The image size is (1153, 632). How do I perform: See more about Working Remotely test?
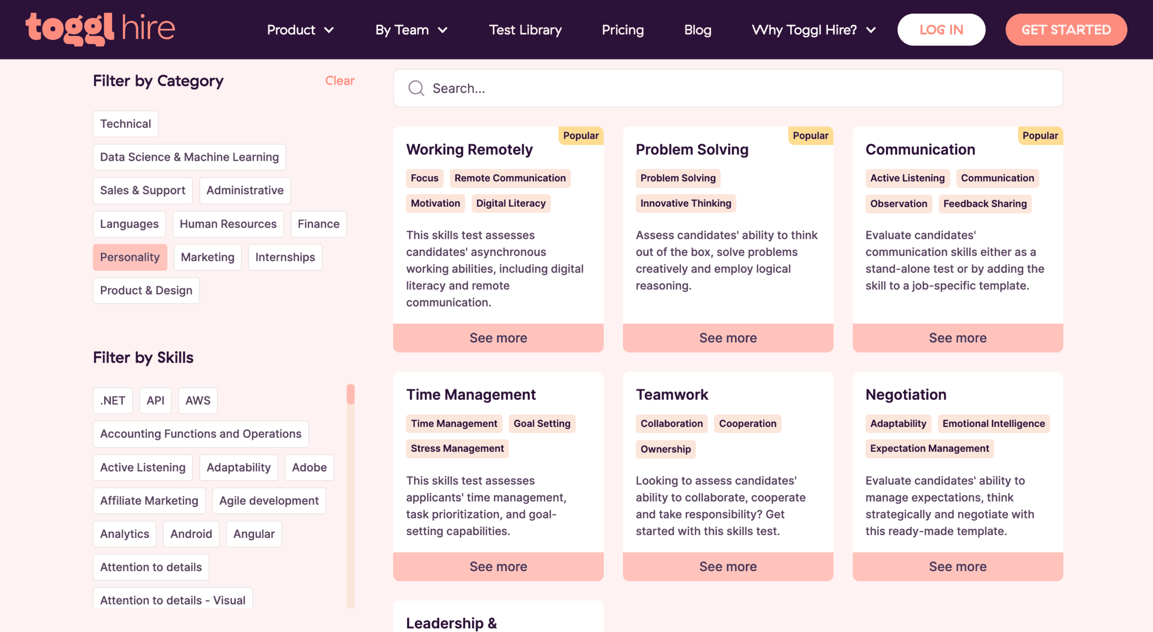498,338
